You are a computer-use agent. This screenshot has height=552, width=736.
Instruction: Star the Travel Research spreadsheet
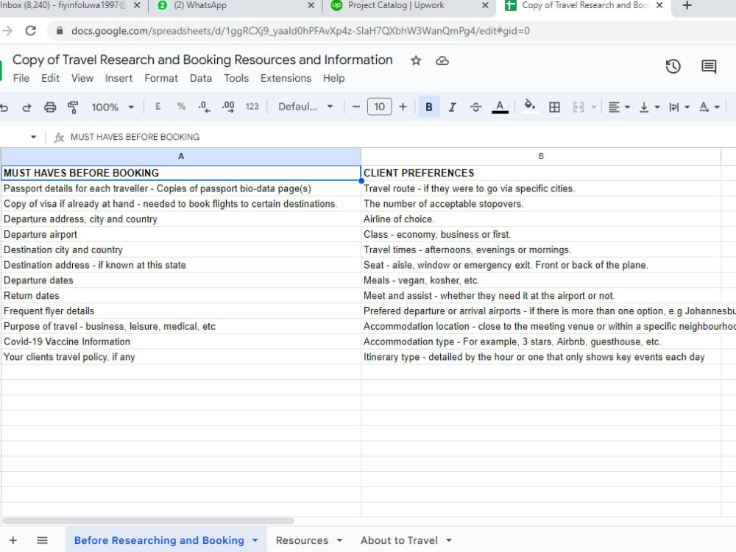416,61
